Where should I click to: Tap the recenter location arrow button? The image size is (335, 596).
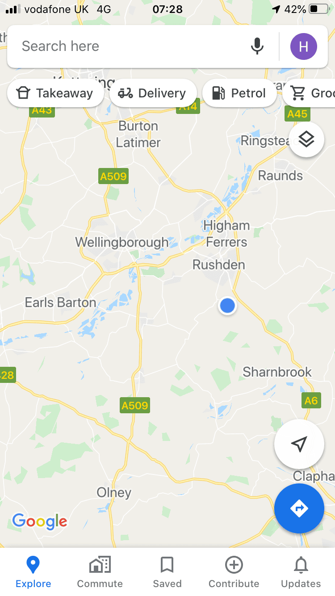pos(299,444)
